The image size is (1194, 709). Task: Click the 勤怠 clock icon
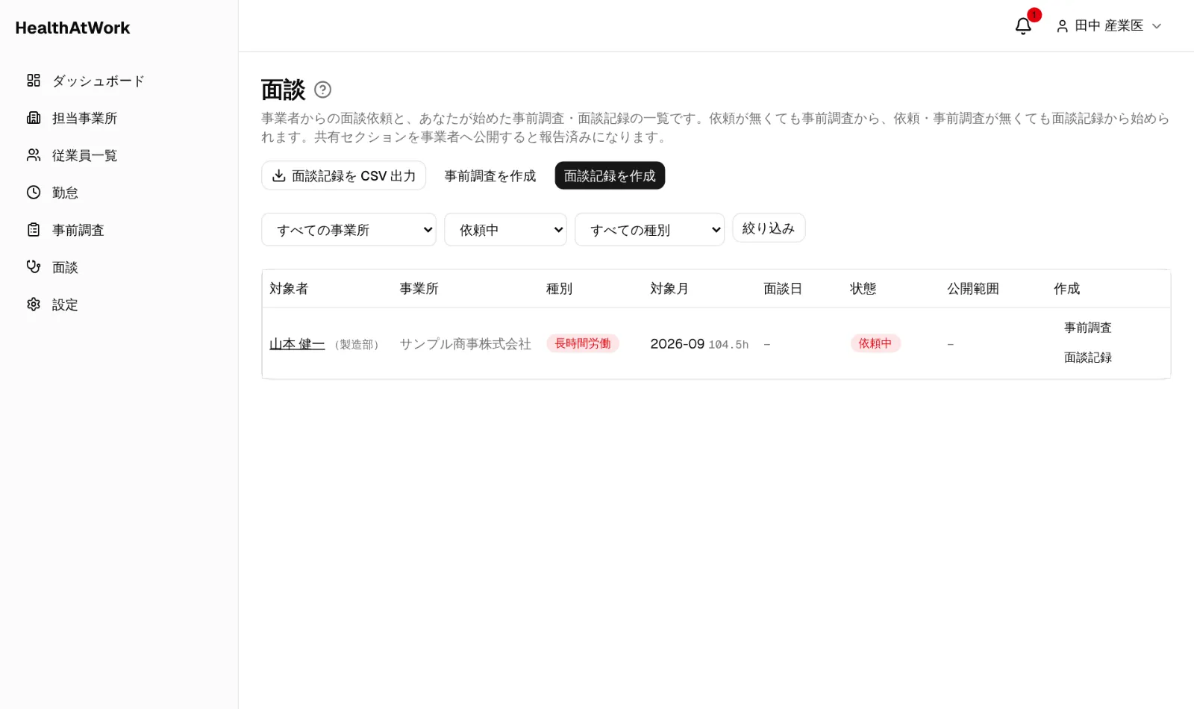(34, 193)
